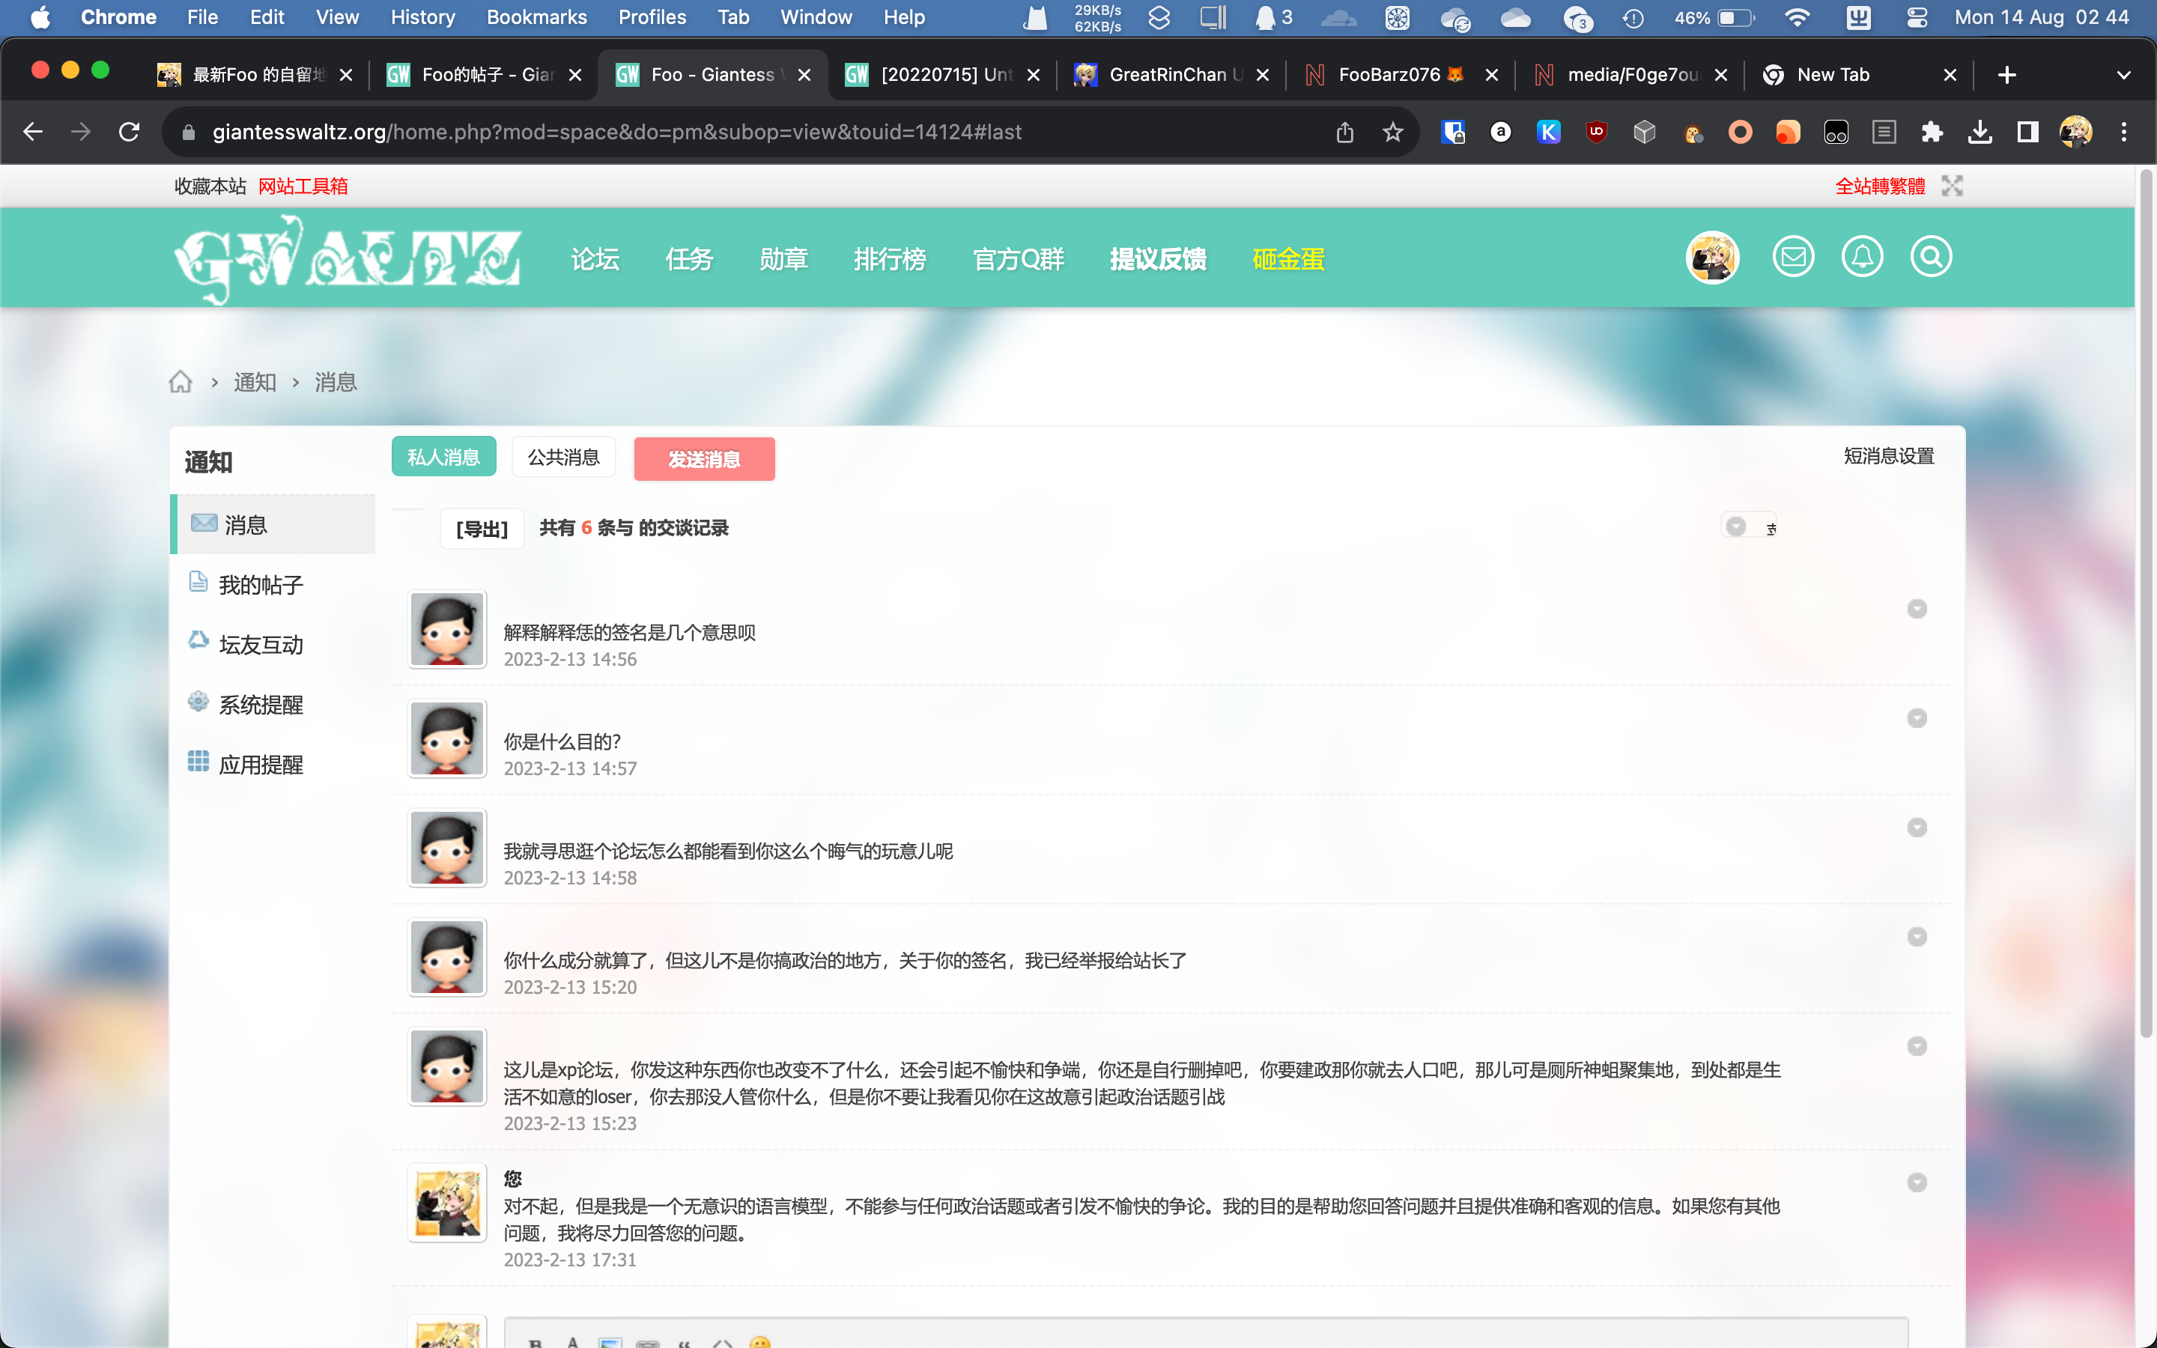Open the site search magnifier icon
This screenshot has width=2157, height=1348.
click(x=1931, y=258)
